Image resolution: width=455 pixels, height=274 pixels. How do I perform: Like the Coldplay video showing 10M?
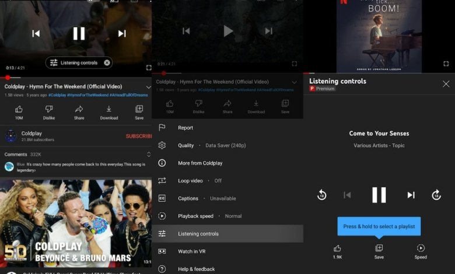[19, 113]
